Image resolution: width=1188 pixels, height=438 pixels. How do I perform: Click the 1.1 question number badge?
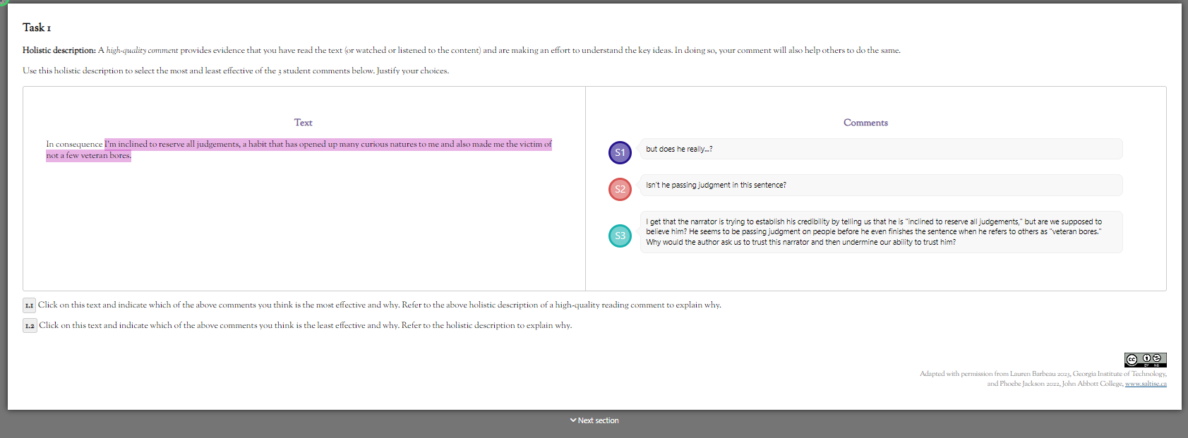pyautogui.click(x=29, y=305)
